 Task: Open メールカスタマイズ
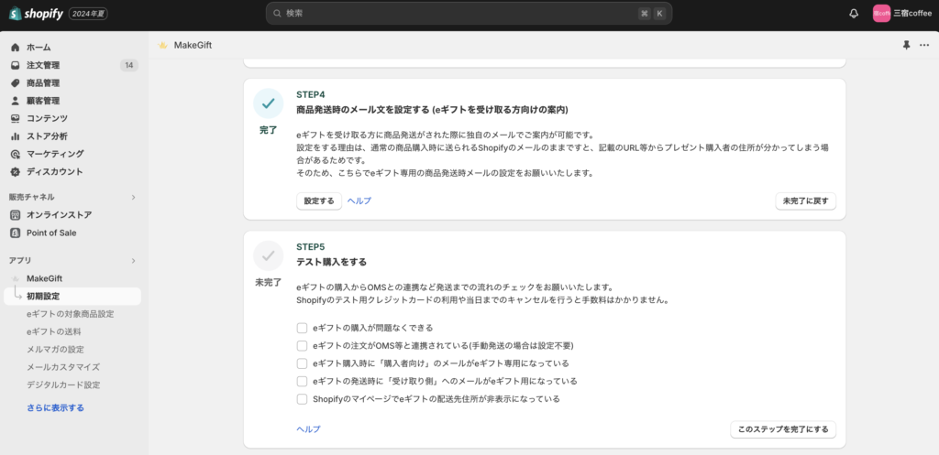tap(63, 367)
